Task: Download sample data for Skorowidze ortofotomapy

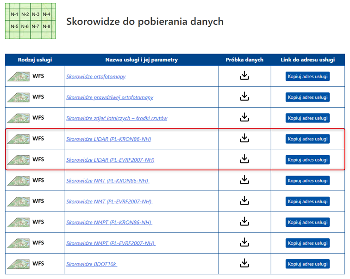Action: [x=244, y=75]
